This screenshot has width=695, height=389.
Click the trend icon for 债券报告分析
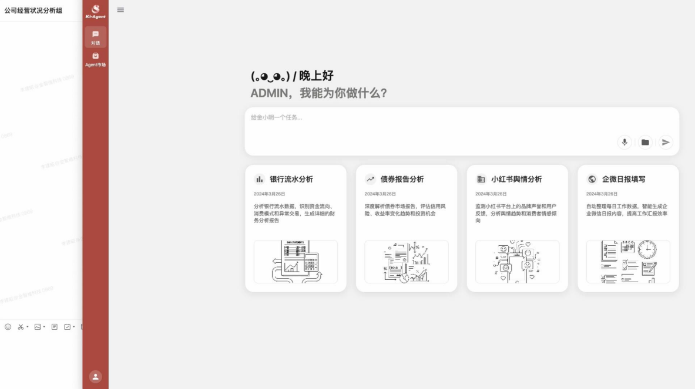(x=370, y=179)
